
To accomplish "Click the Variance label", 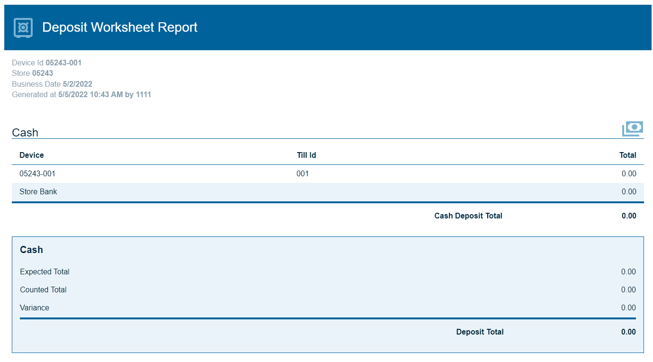I will 35,308.
